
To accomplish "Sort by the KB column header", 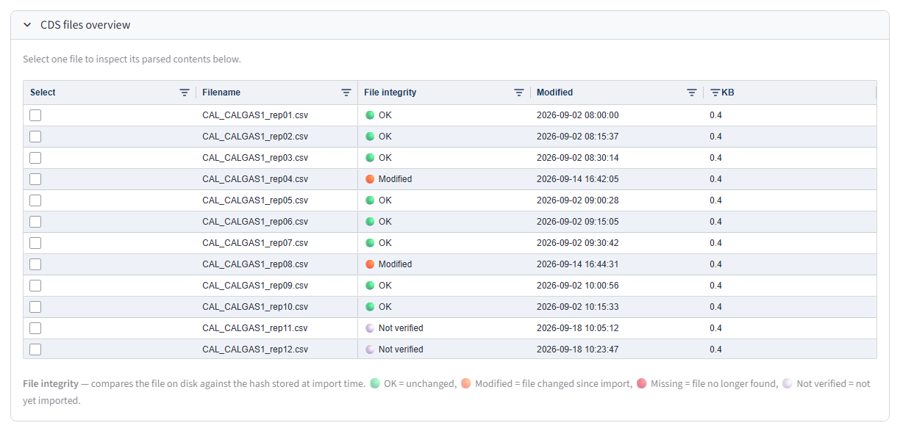I will 728,93.
